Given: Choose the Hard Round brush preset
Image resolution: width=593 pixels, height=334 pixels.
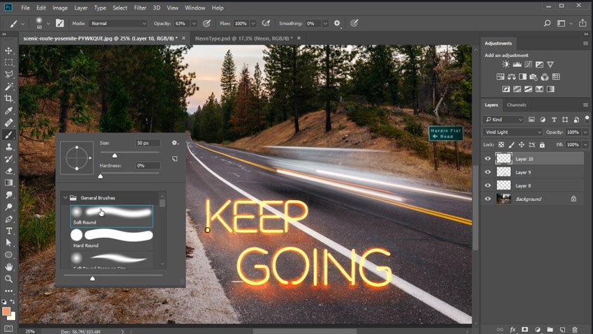Looking at the screenshot, I should point(112,237).
